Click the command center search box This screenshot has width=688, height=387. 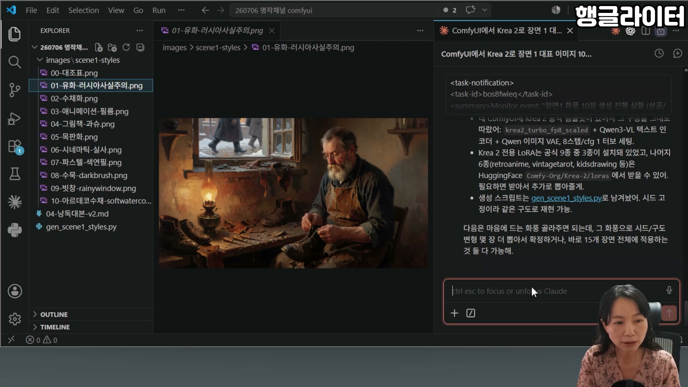[x=333, y=10]
